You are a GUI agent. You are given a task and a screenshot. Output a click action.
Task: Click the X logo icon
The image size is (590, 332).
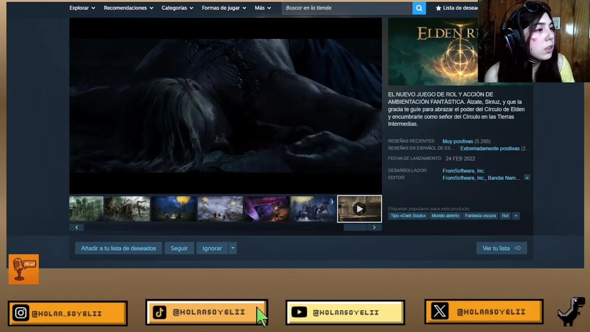coord(439,311)
